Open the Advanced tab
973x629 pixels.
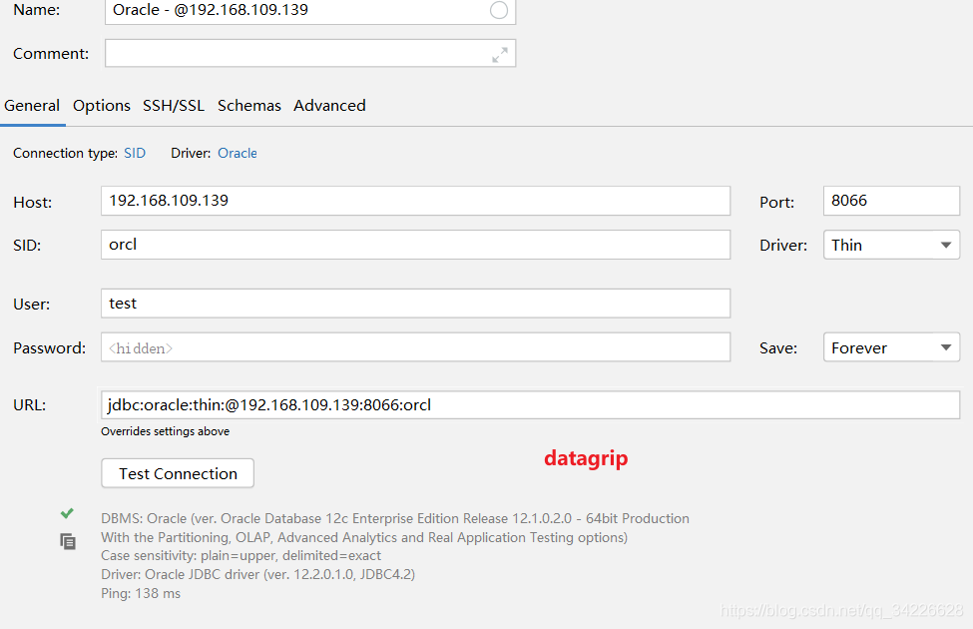tap(329, 105)
